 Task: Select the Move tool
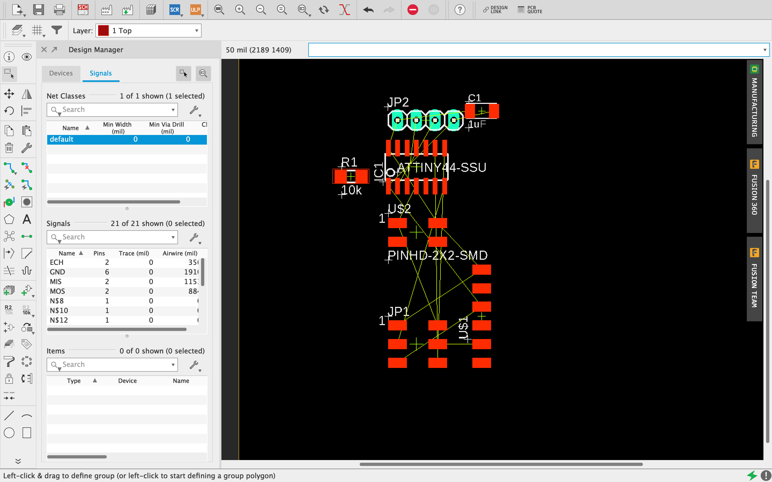tap(9, 94)
